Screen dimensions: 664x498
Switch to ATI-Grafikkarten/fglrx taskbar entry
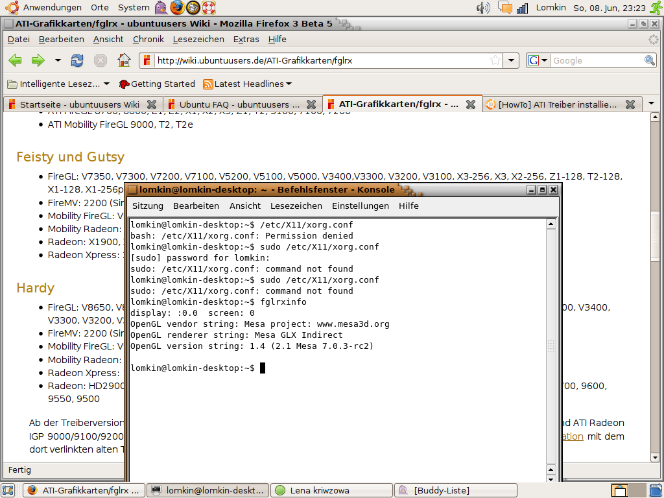(84, 490)
